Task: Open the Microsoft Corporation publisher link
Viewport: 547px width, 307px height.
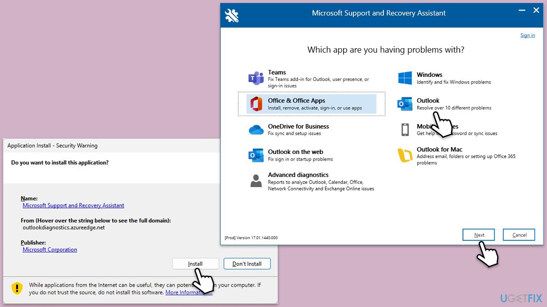Action: point(50,250)
